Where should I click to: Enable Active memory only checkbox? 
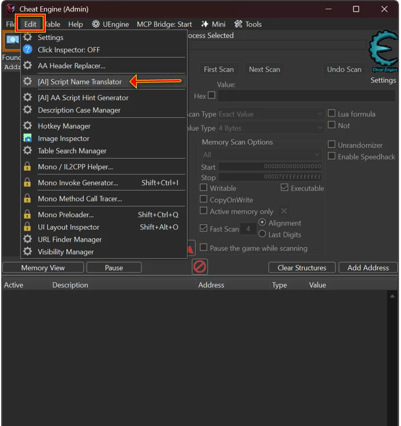(203, 211)
